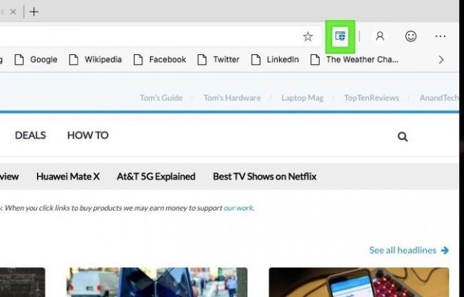Click the Wikipedia favorite page icon
The width and height of the screenshot is (464, 297).
click(x=74, y=59)
